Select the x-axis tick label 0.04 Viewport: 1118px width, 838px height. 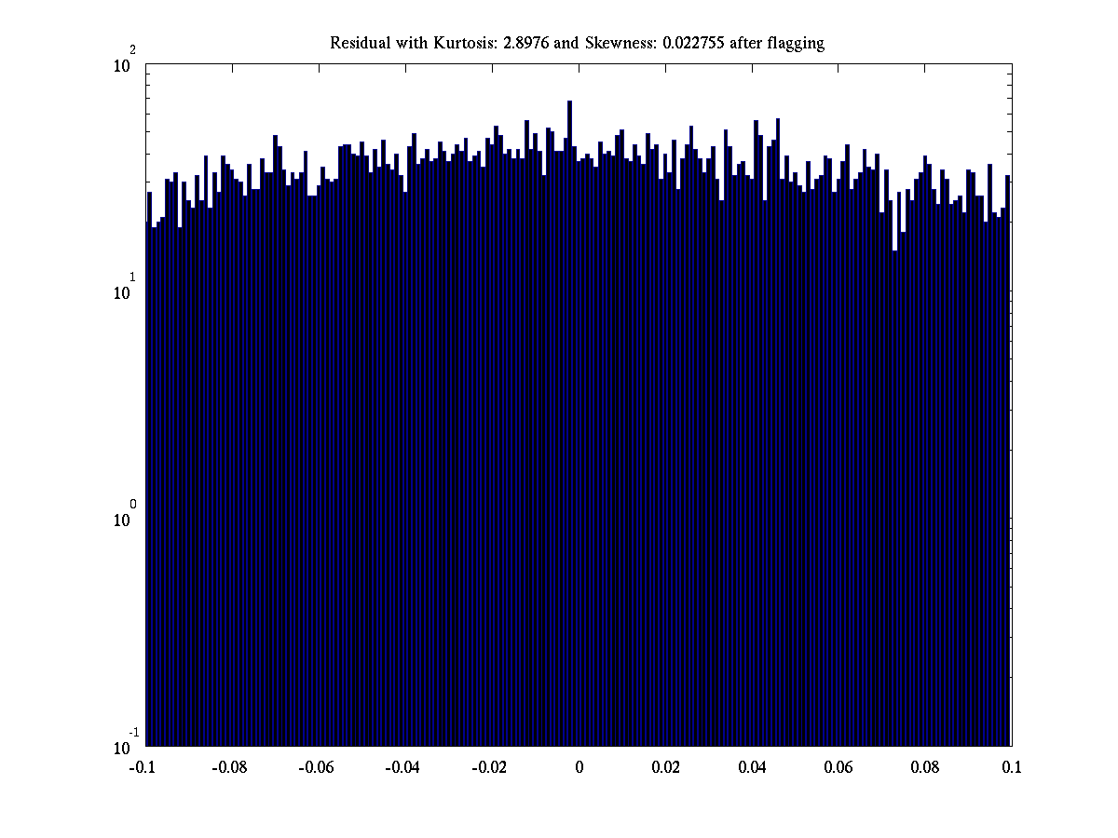tap(752, 767)
